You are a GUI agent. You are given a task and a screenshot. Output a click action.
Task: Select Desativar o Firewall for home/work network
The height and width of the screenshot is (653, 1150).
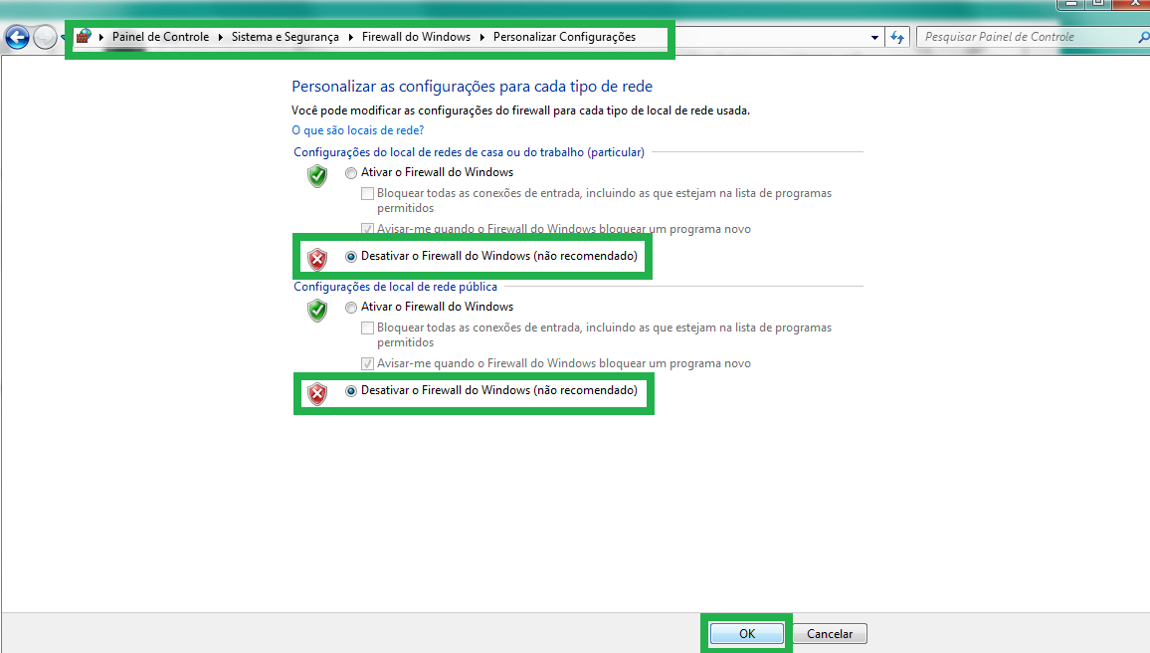(x=351, y=257)
